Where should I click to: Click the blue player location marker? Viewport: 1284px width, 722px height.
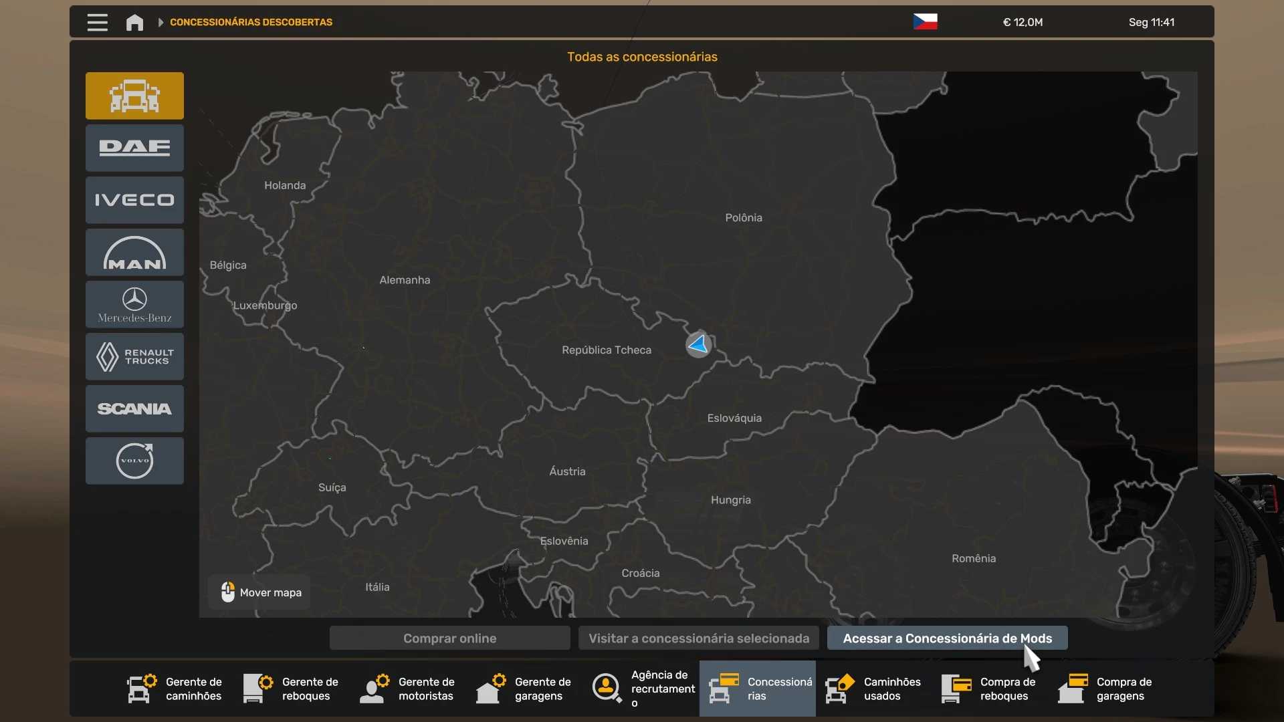click(698, 344)
